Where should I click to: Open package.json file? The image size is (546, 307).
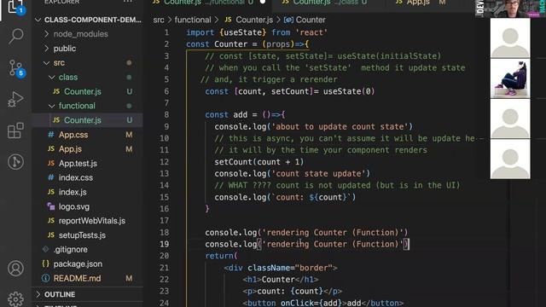pyautogui.click(x=78, y=264)
